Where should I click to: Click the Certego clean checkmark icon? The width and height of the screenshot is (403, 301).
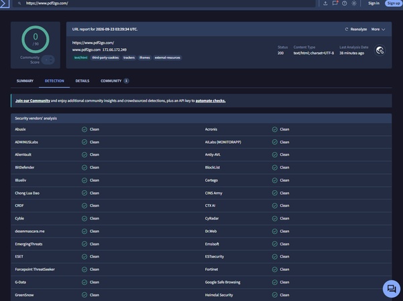(274, 180)
